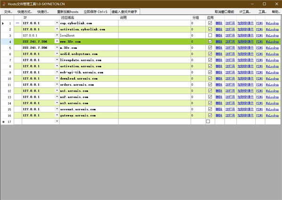Open the IP工具 menu

[244, 11]
